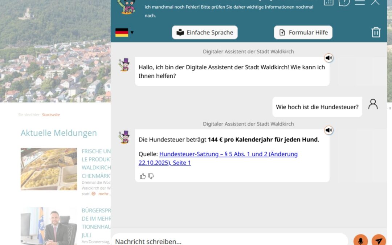Send the message with paper plane button
392x245 pixels.
[x=379, y=240]
